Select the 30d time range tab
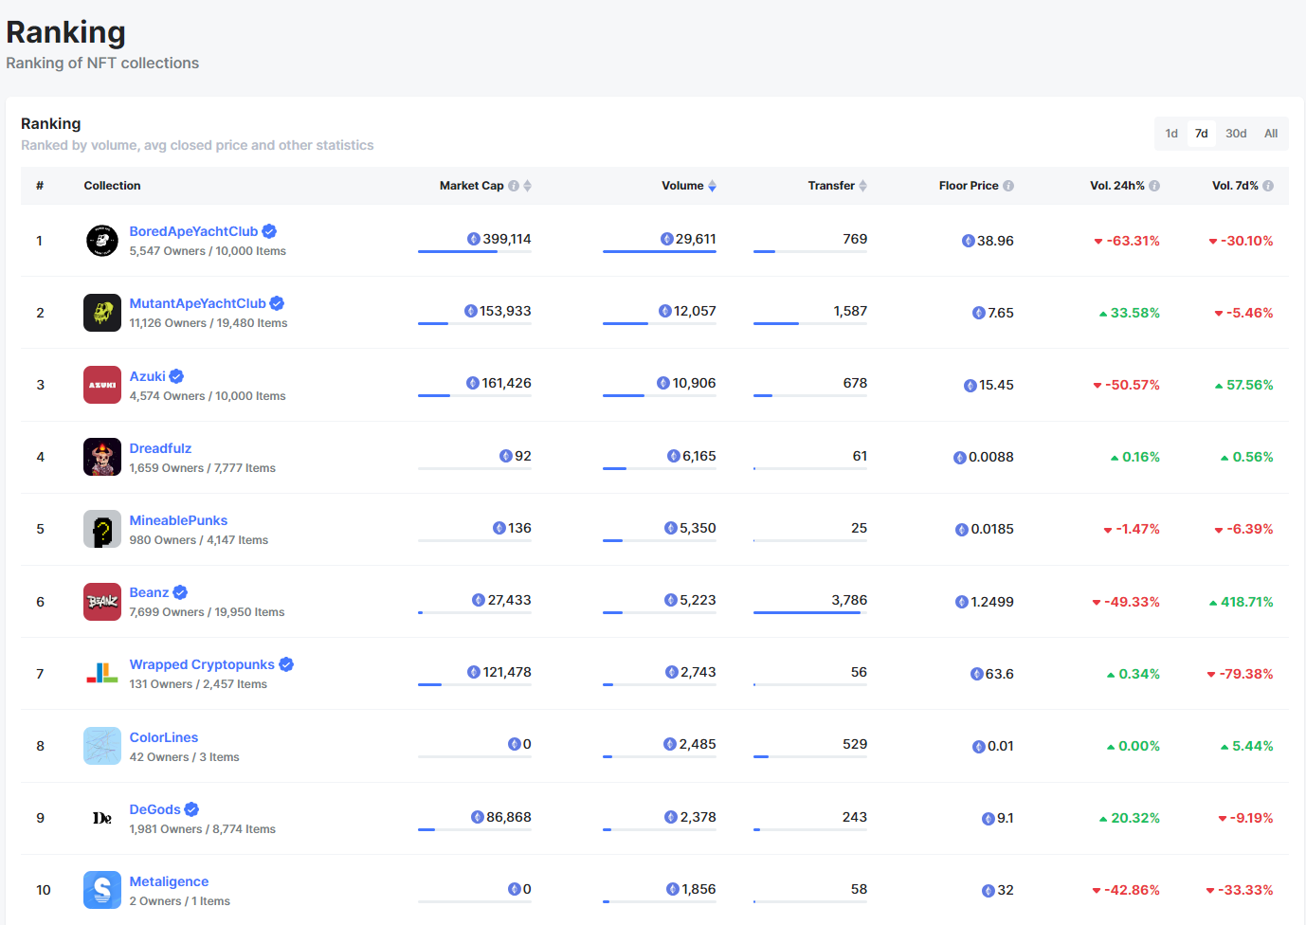This screenshot has height=925, width=1306. [1236, 134]
